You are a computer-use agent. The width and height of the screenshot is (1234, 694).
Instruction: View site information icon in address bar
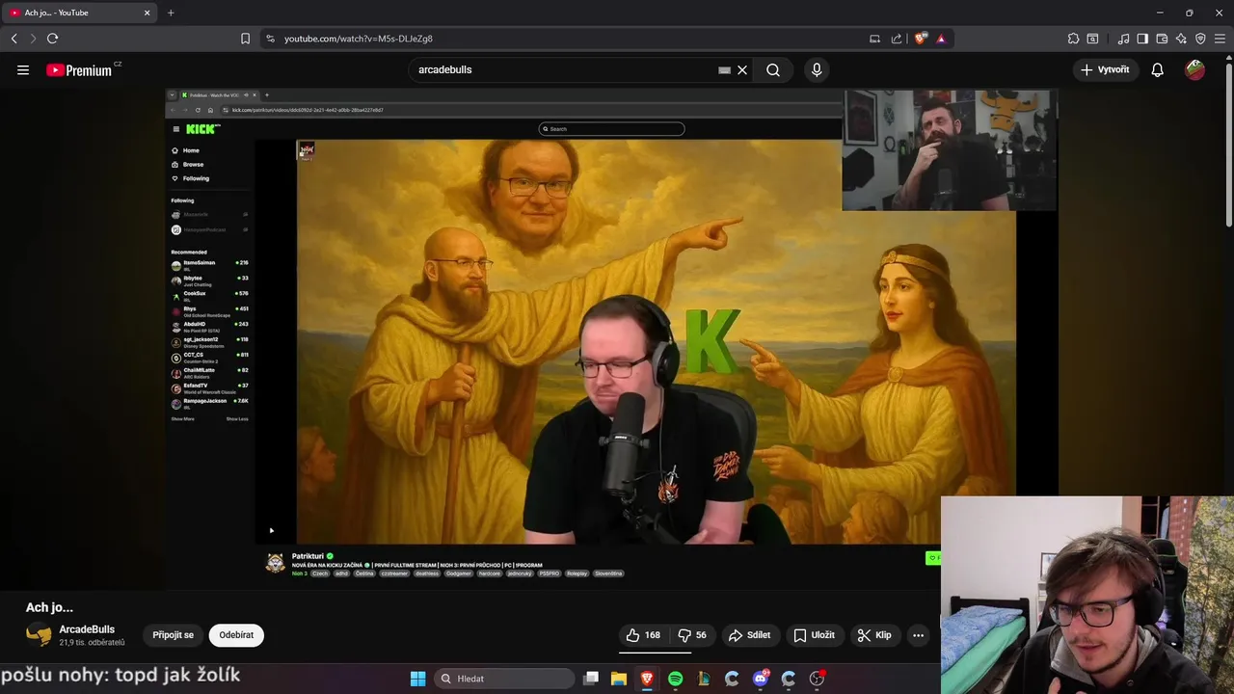(x=270, y=39)
